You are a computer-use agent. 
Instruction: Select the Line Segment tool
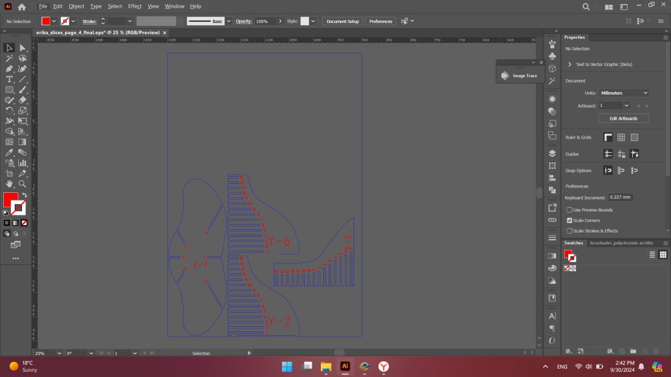tap(23, 79)
